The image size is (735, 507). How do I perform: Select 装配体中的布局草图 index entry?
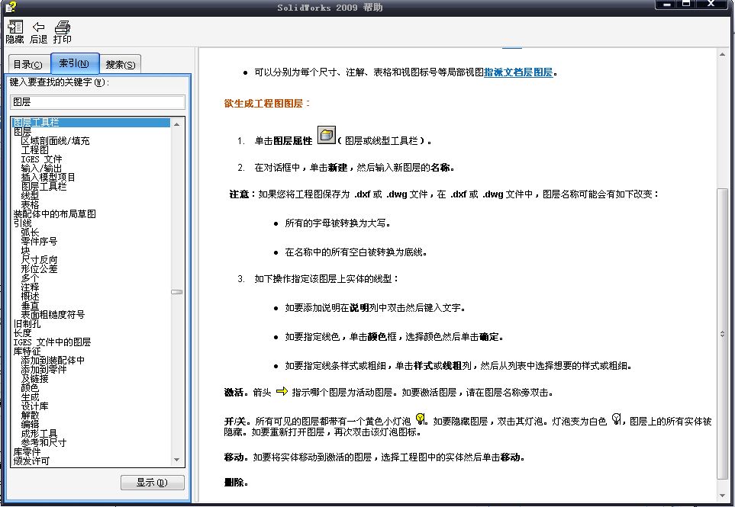(x=54, y=214)
